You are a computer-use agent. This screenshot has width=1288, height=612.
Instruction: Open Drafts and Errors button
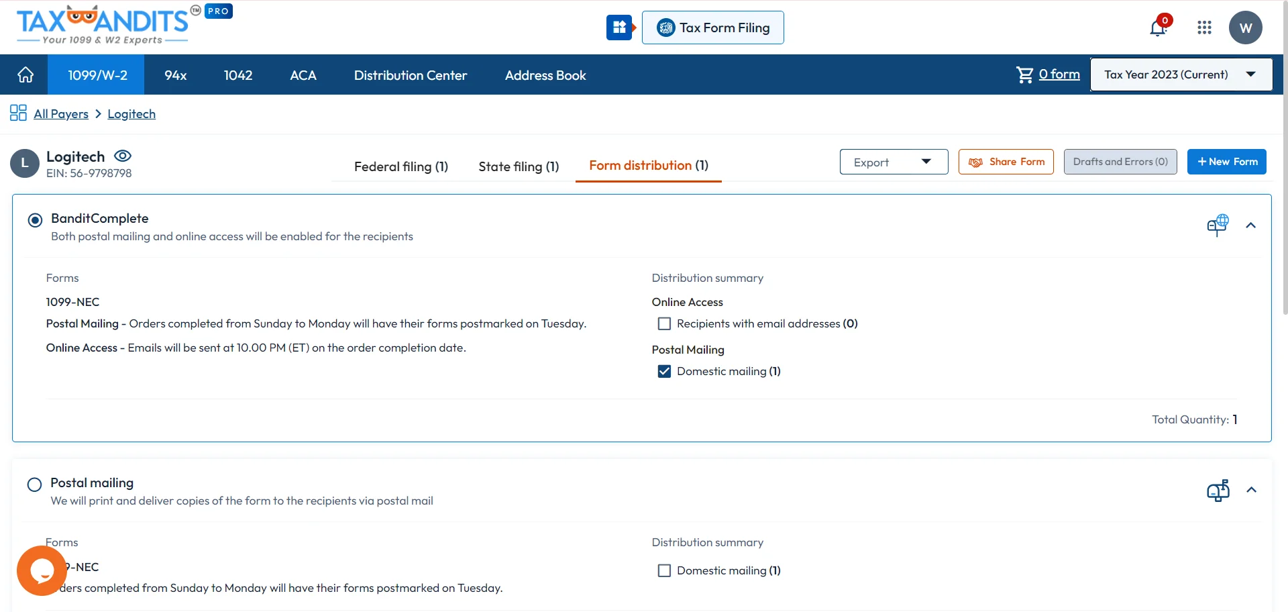click(1120, 162)
